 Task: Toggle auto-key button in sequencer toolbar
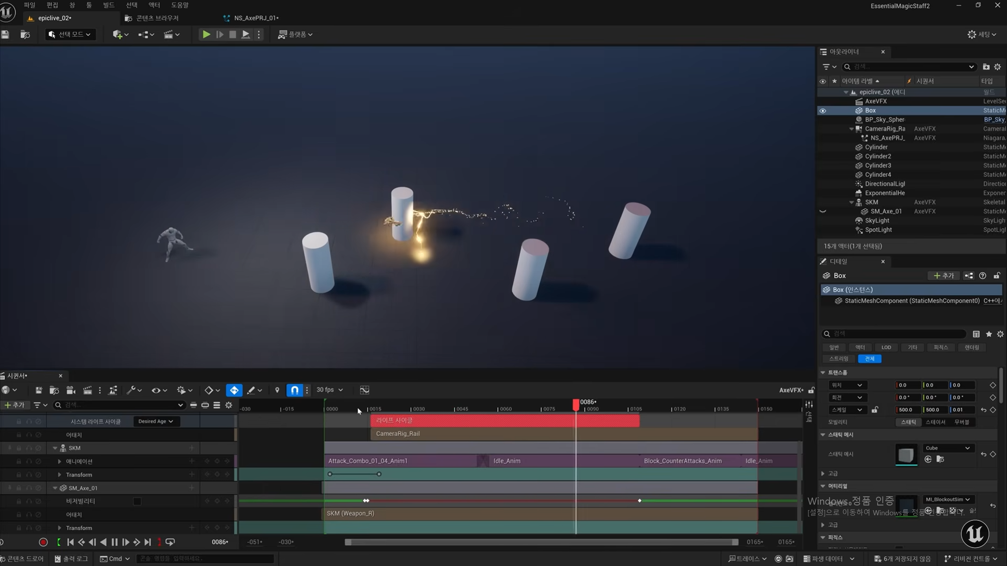[x=234, y=390]
